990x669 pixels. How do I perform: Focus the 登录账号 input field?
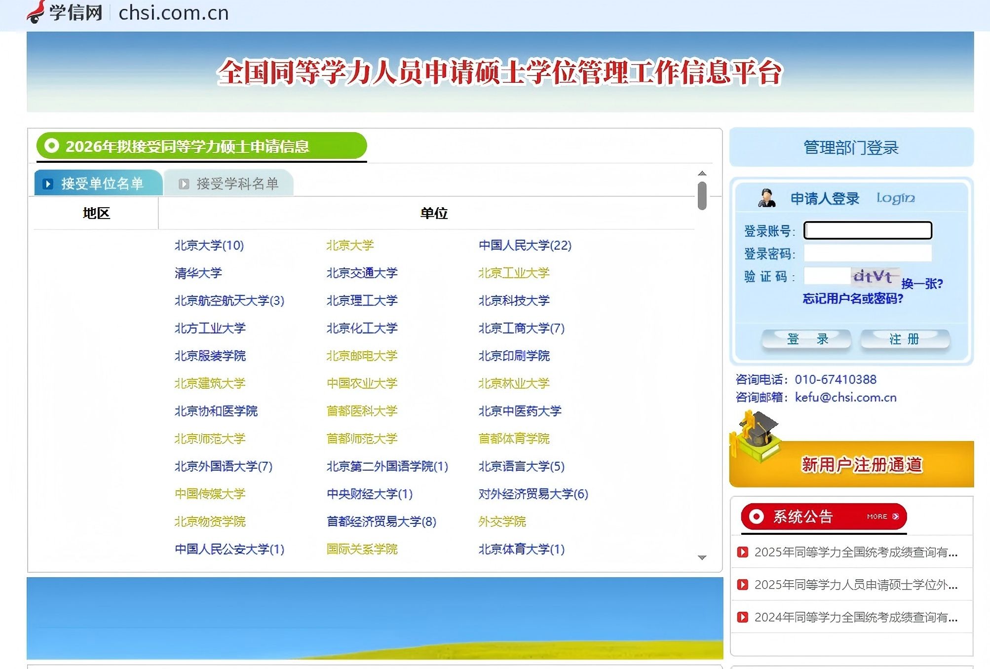(867, 230)
